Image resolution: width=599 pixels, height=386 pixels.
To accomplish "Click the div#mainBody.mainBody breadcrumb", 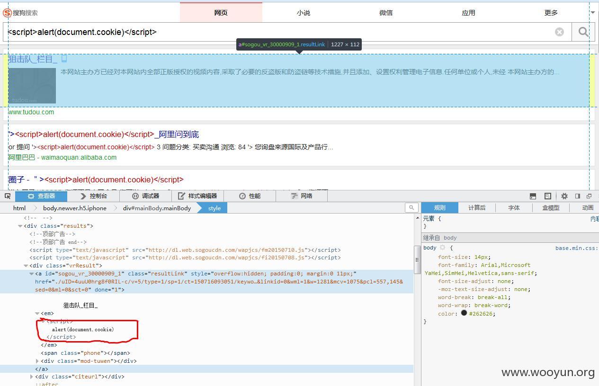I will coord(157,208).
